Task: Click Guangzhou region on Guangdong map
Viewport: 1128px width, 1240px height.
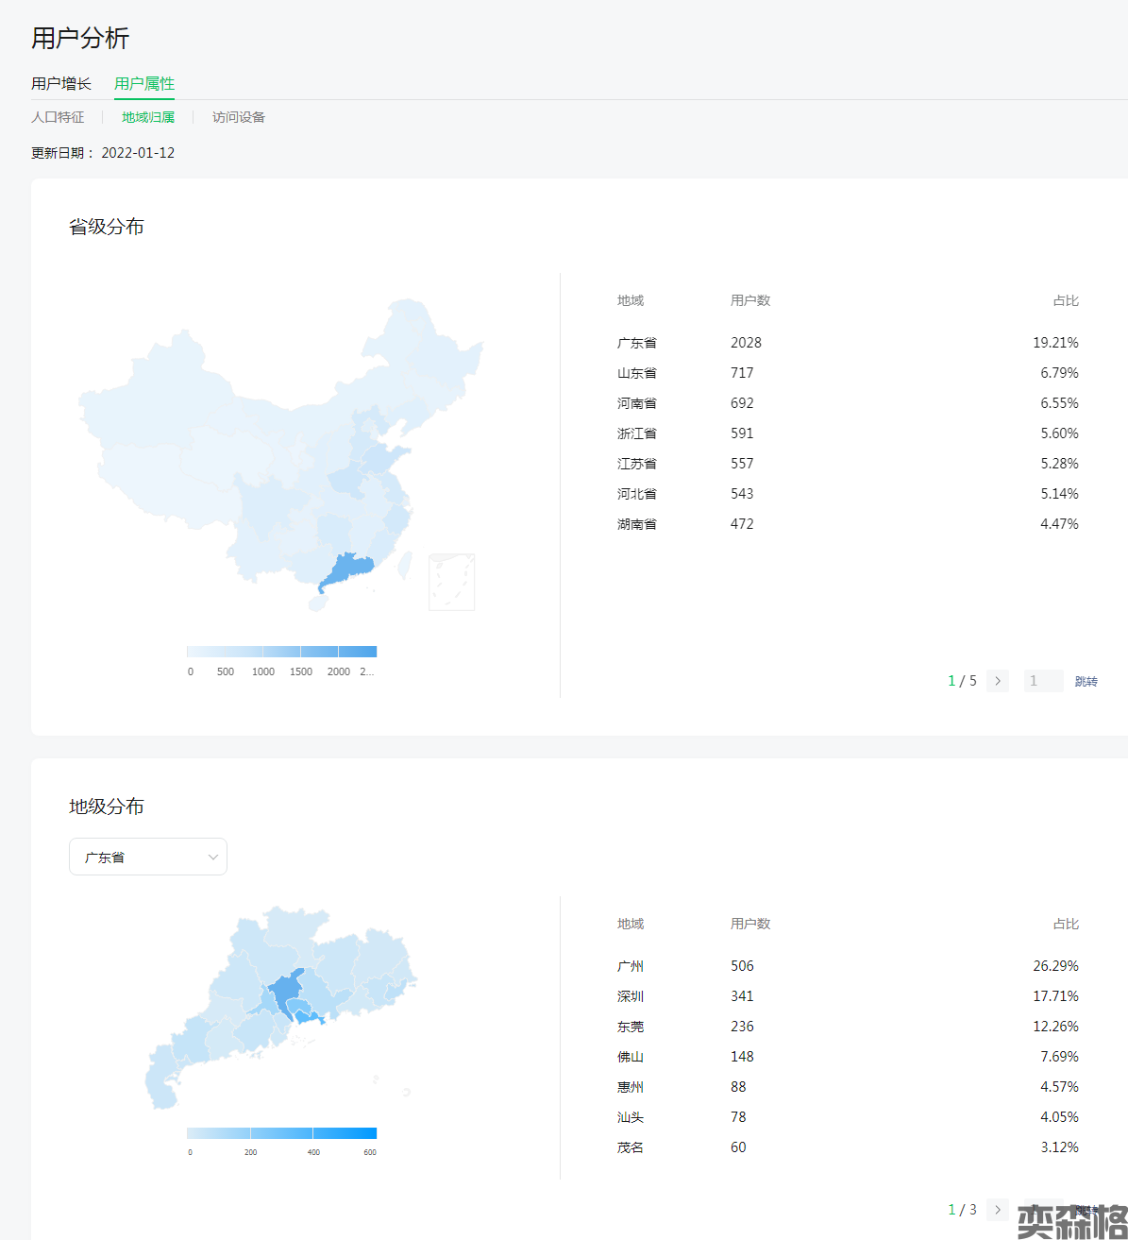Action: 286,992
